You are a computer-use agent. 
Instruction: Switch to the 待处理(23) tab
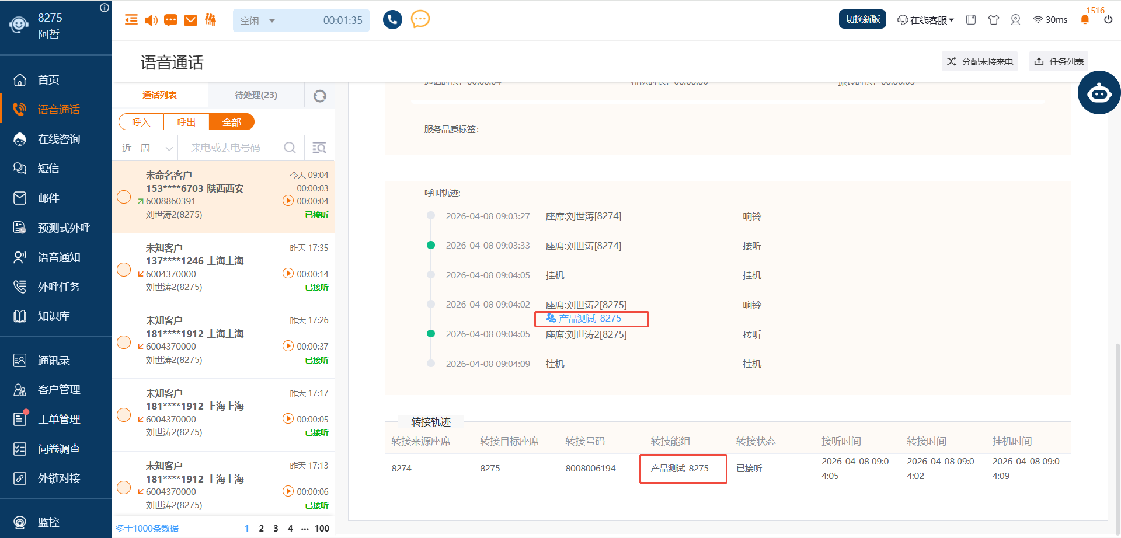pos(256,95)
